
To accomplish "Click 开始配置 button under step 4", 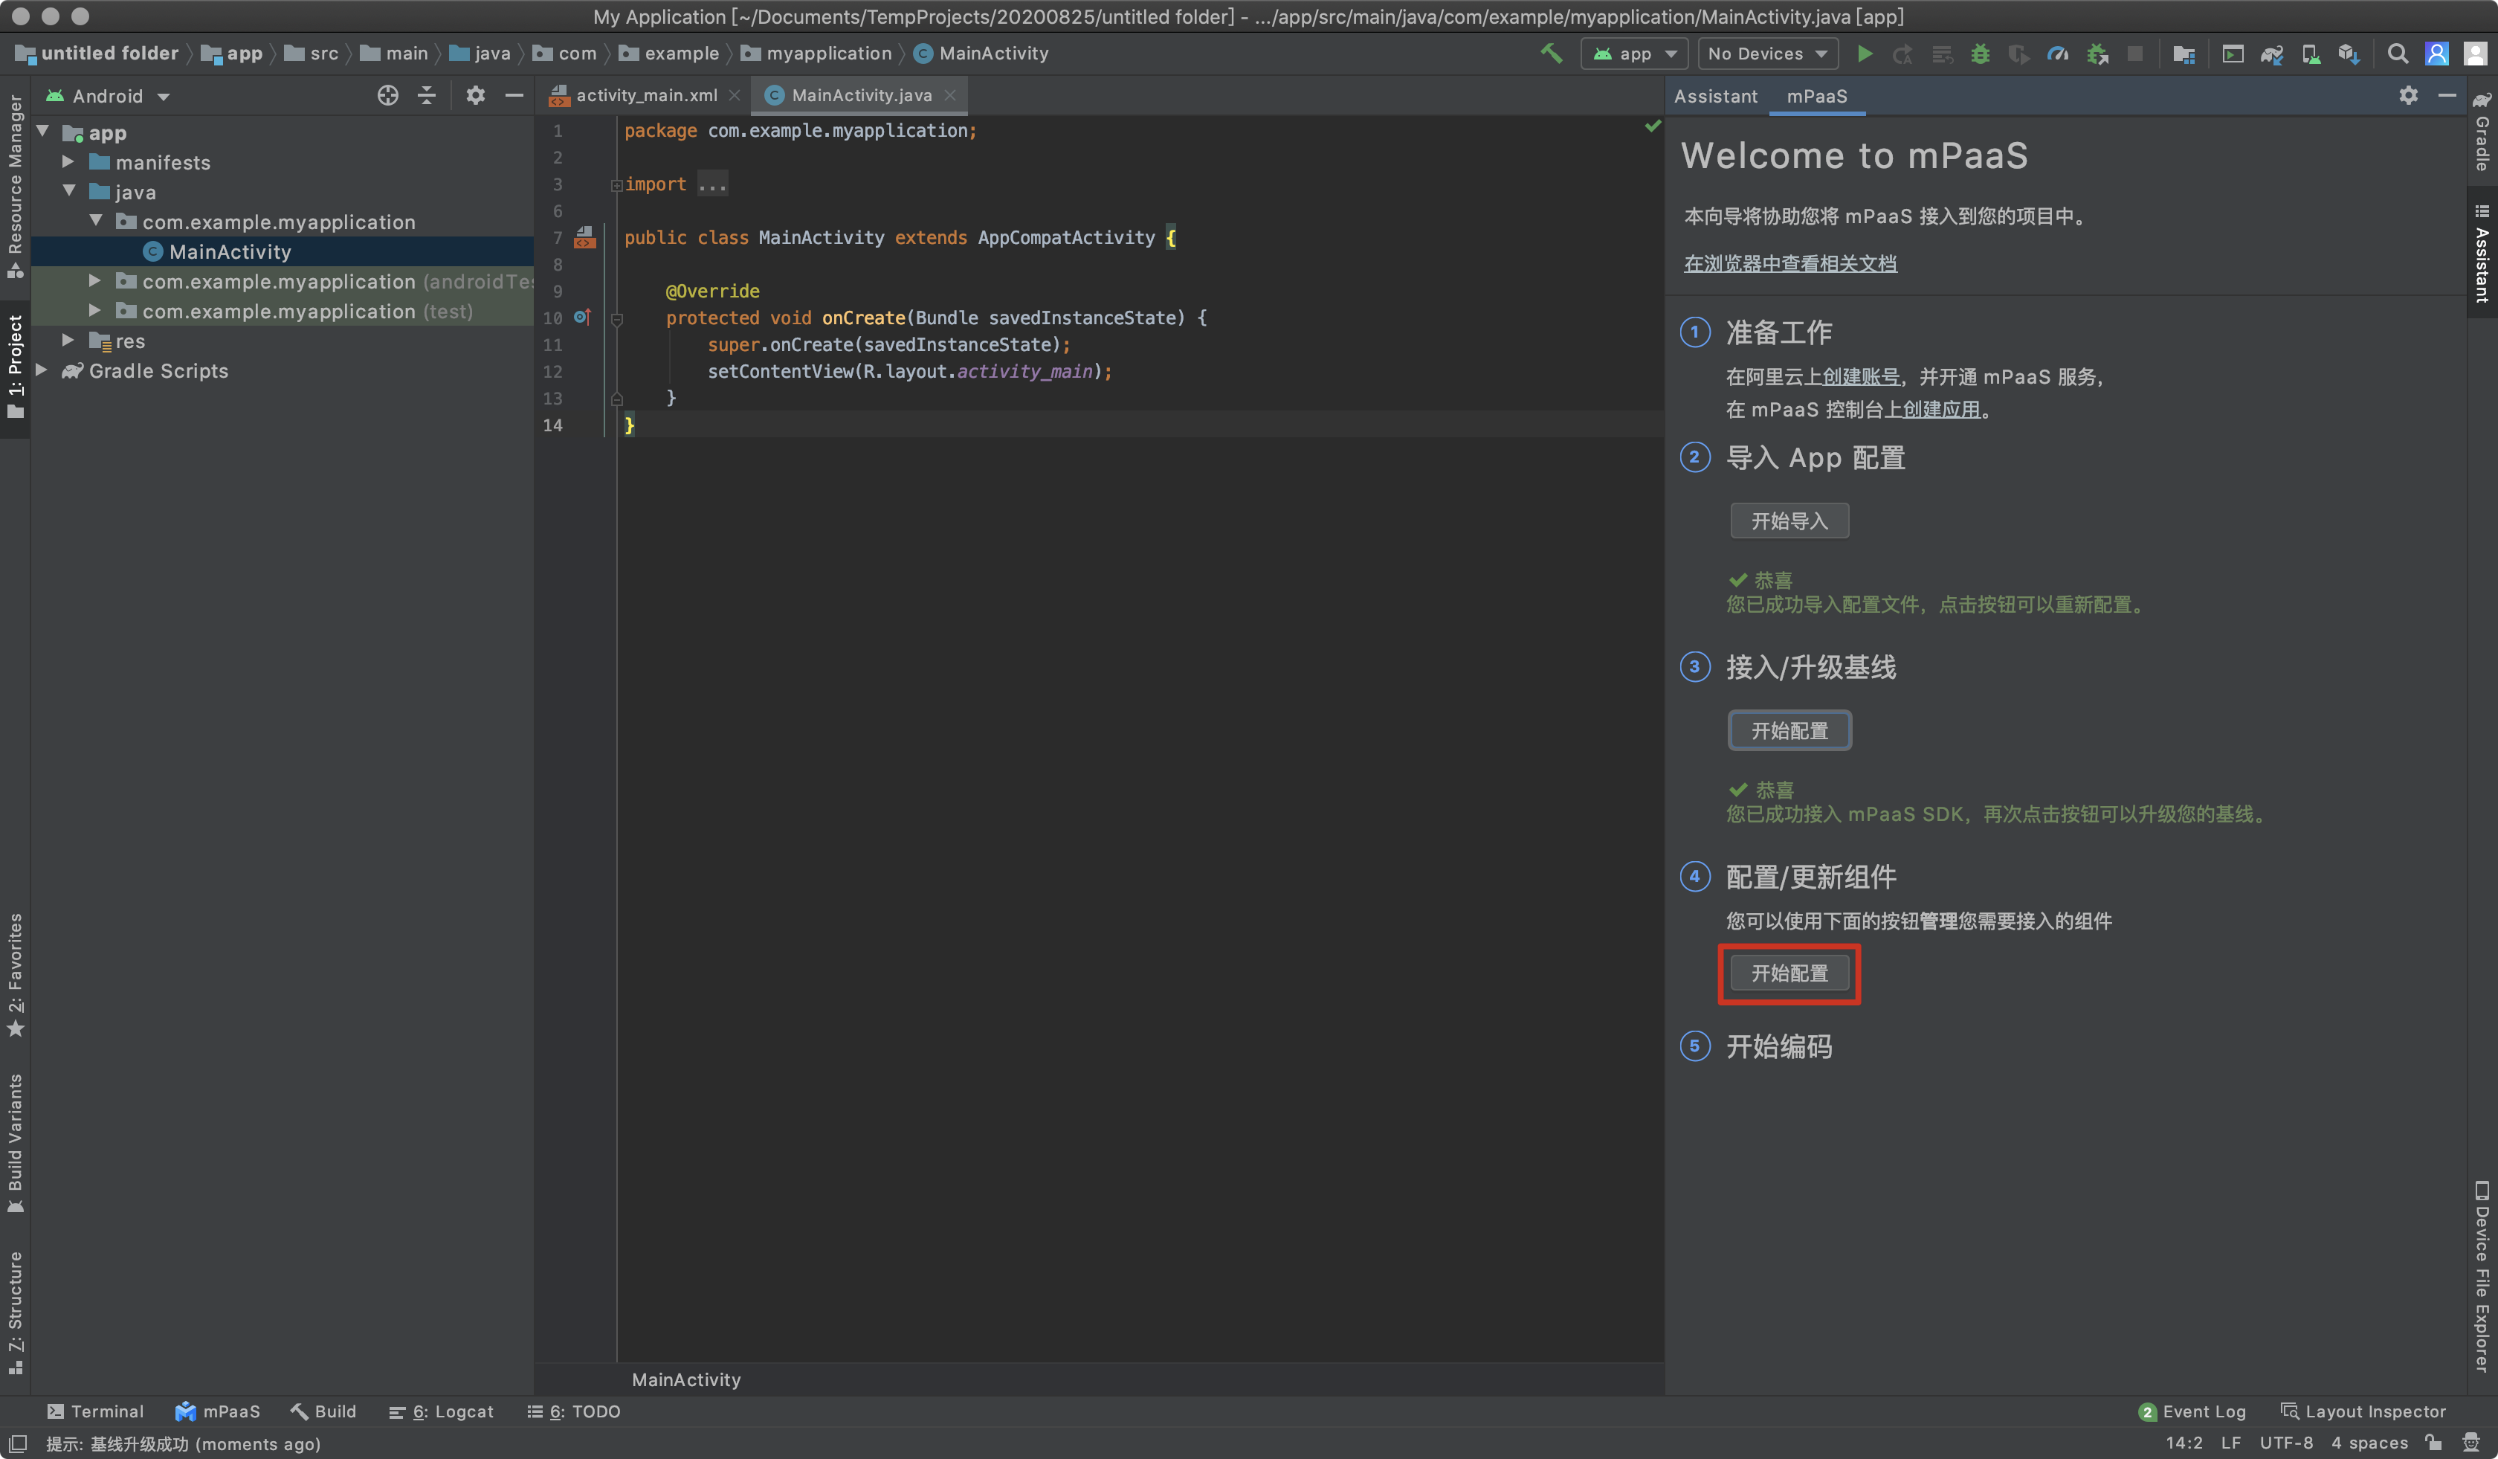I will point(1789,973).
